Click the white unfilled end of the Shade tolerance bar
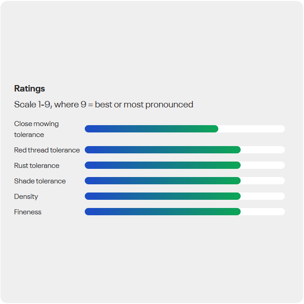The width and height of the screenshot is (304, 304). (x=263, y=181)
